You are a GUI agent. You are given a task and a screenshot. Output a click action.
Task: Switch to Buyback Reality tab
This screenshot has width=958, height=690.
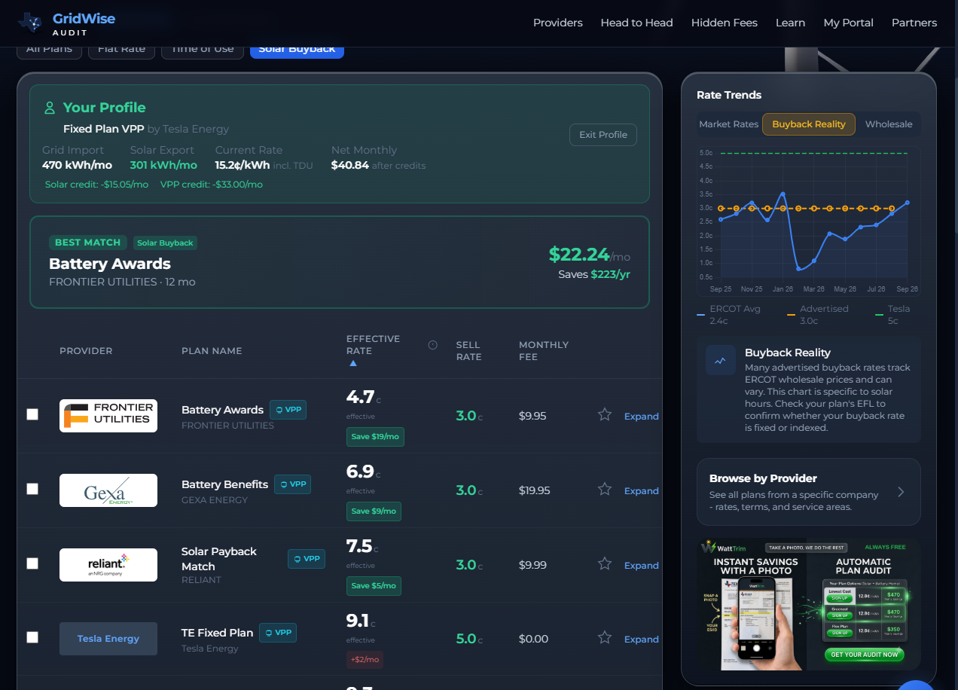[809, 124]
